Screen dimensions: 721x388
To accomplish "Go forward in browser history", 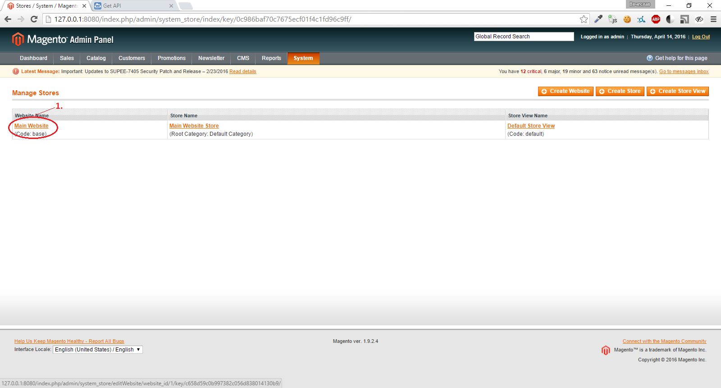I will pos(21,19).
